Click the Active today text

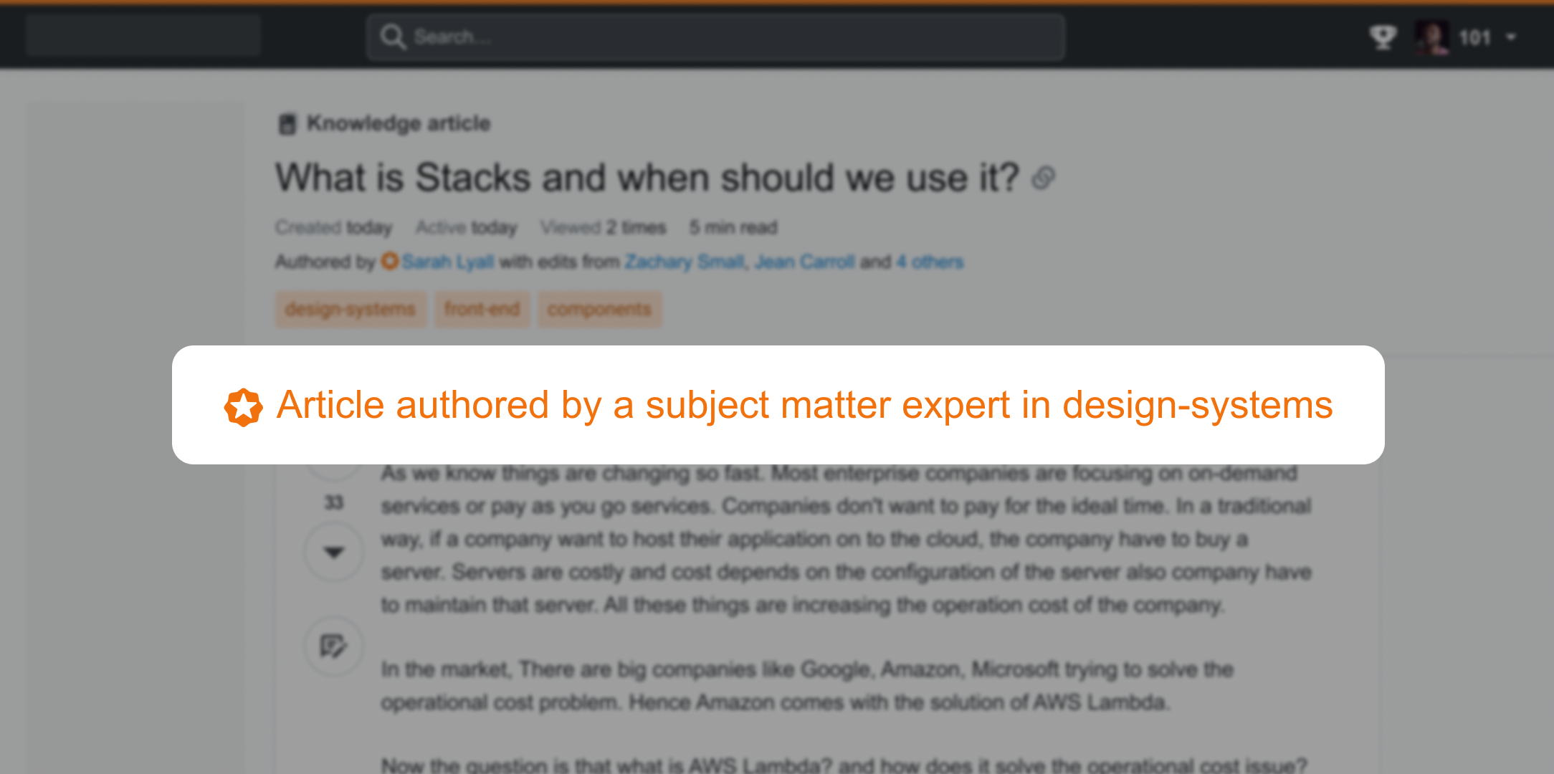point(467,228)
